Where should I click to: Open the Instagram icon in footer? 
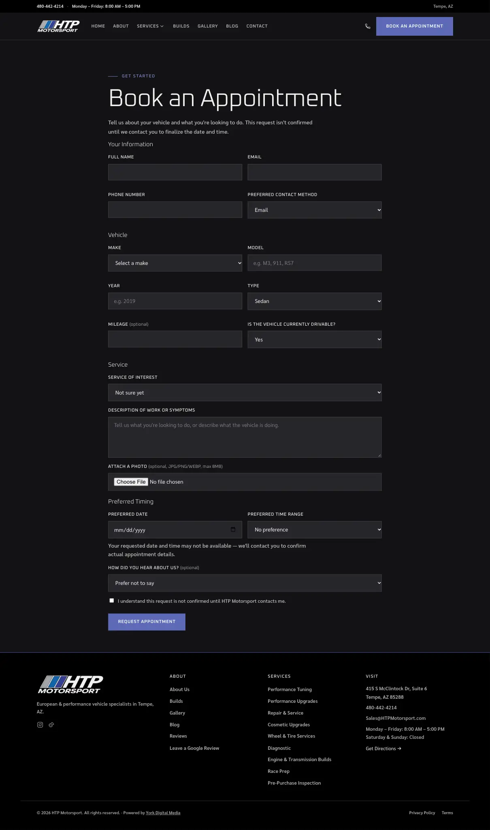tap(40, 725)
